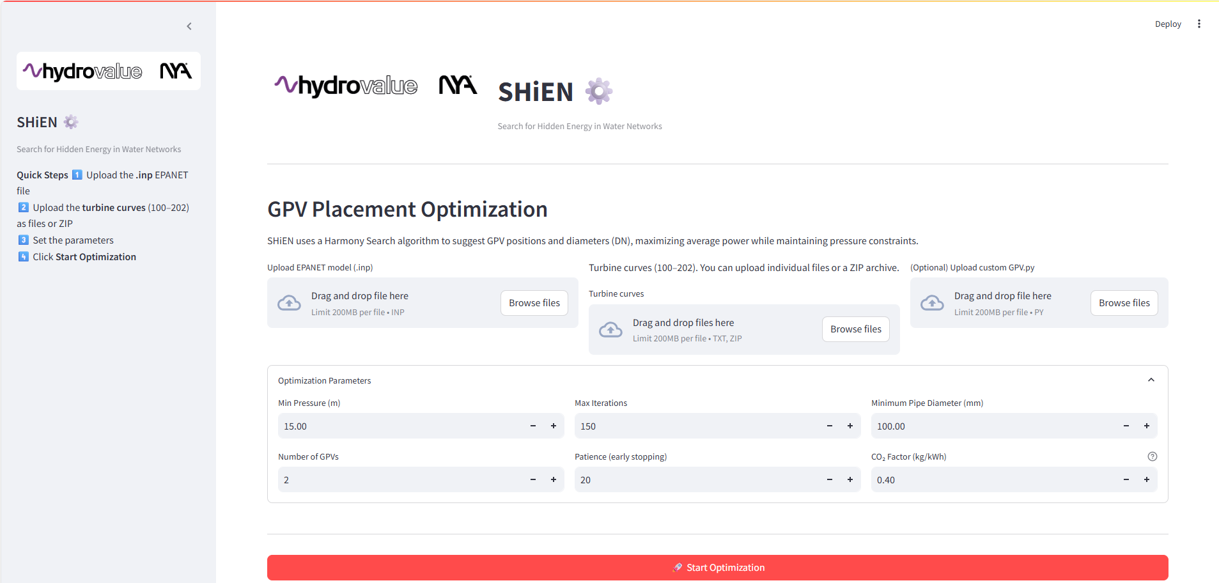Click the 'Upload EPANET model (.inp)' label

(x=320, y=267)
